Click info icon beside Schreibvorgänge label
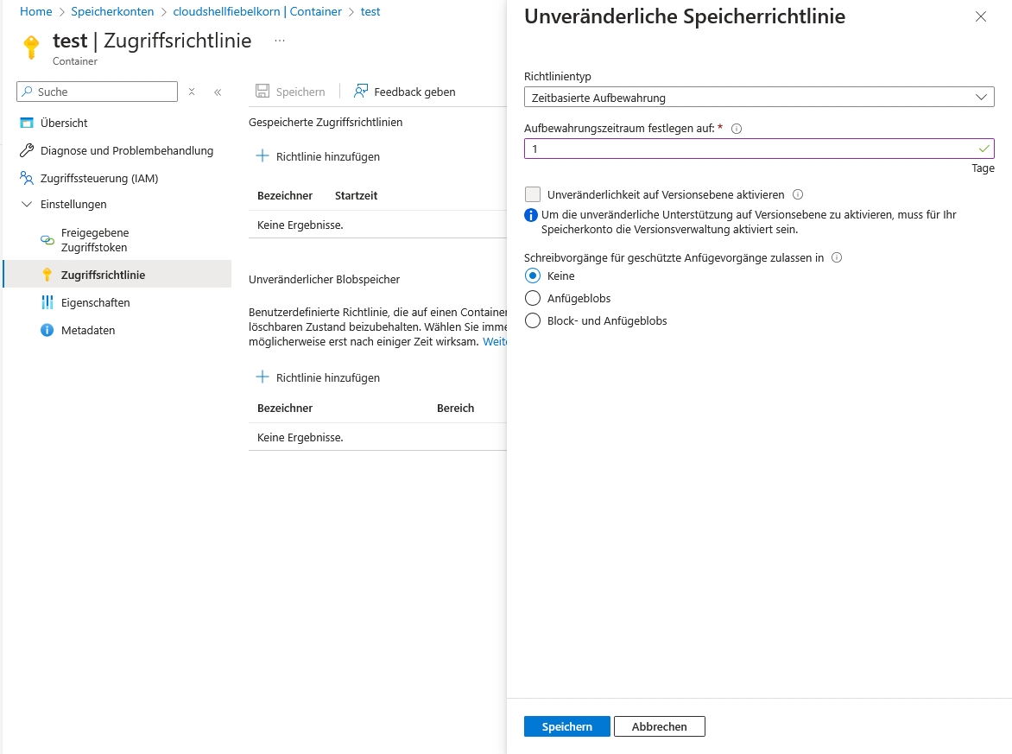The width and height of the screenshot is (1012, 754). 836,257
